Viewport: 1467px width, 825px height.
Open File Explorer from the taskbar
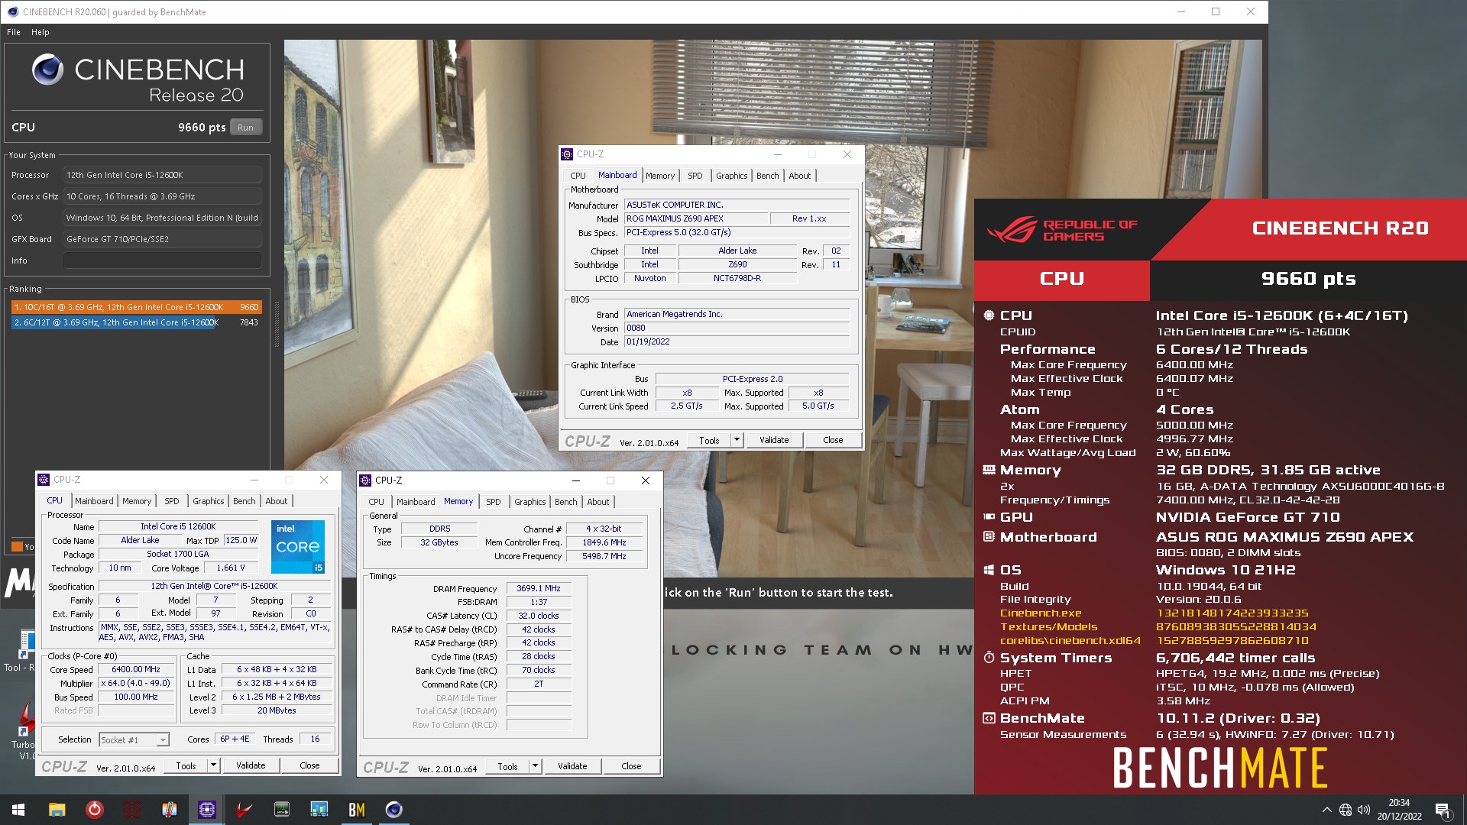click(x=57, y=810)
